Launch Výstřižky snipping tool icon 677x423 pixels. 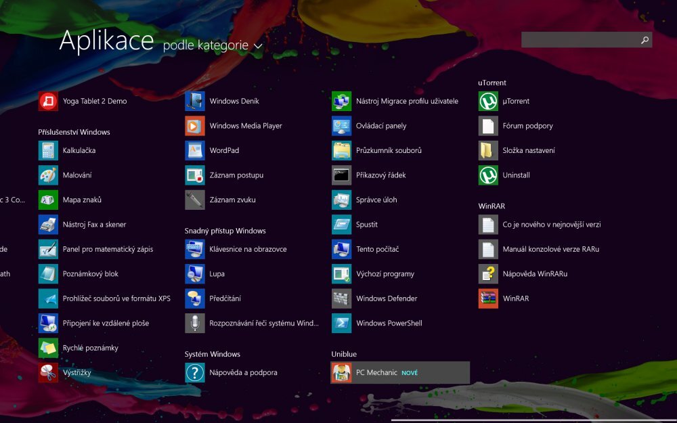[48, 373]
